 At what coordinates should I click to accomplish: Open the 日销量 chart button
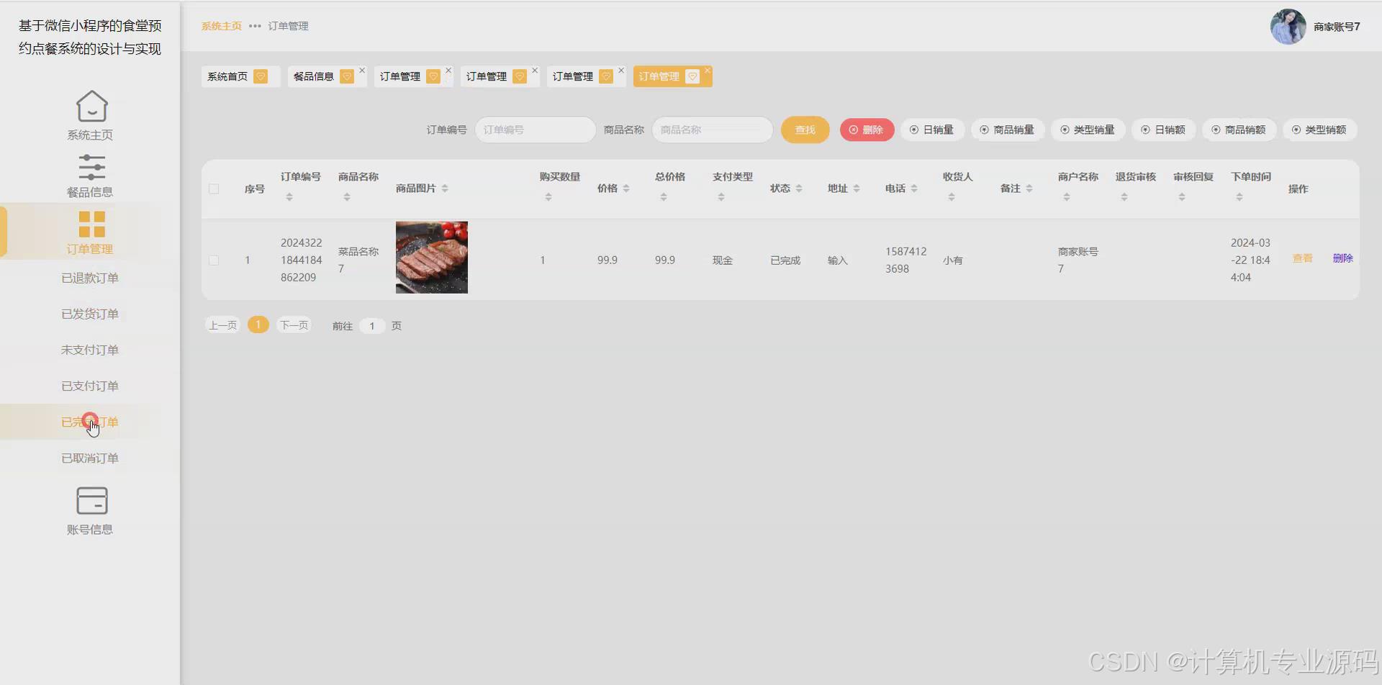(932, 130)
